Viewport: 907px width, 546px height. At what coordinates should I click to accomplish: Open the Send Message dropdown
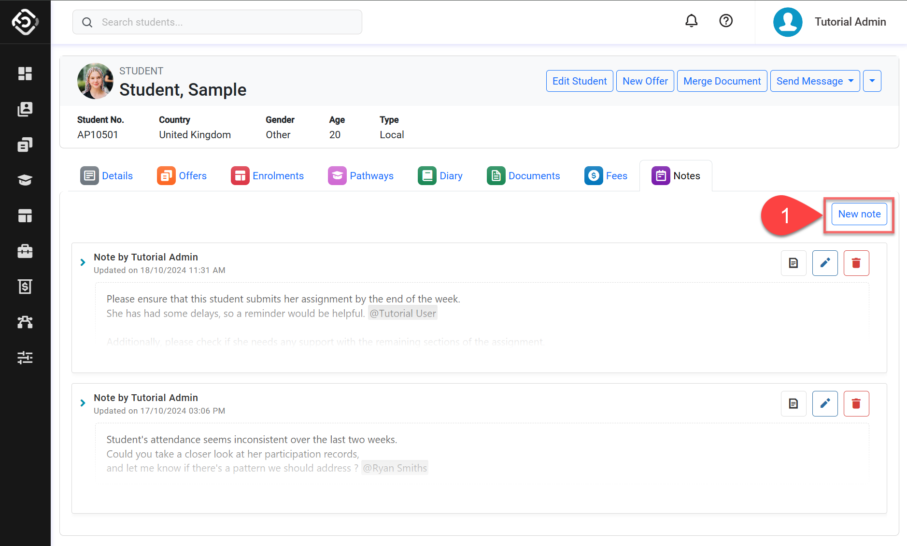814,81
